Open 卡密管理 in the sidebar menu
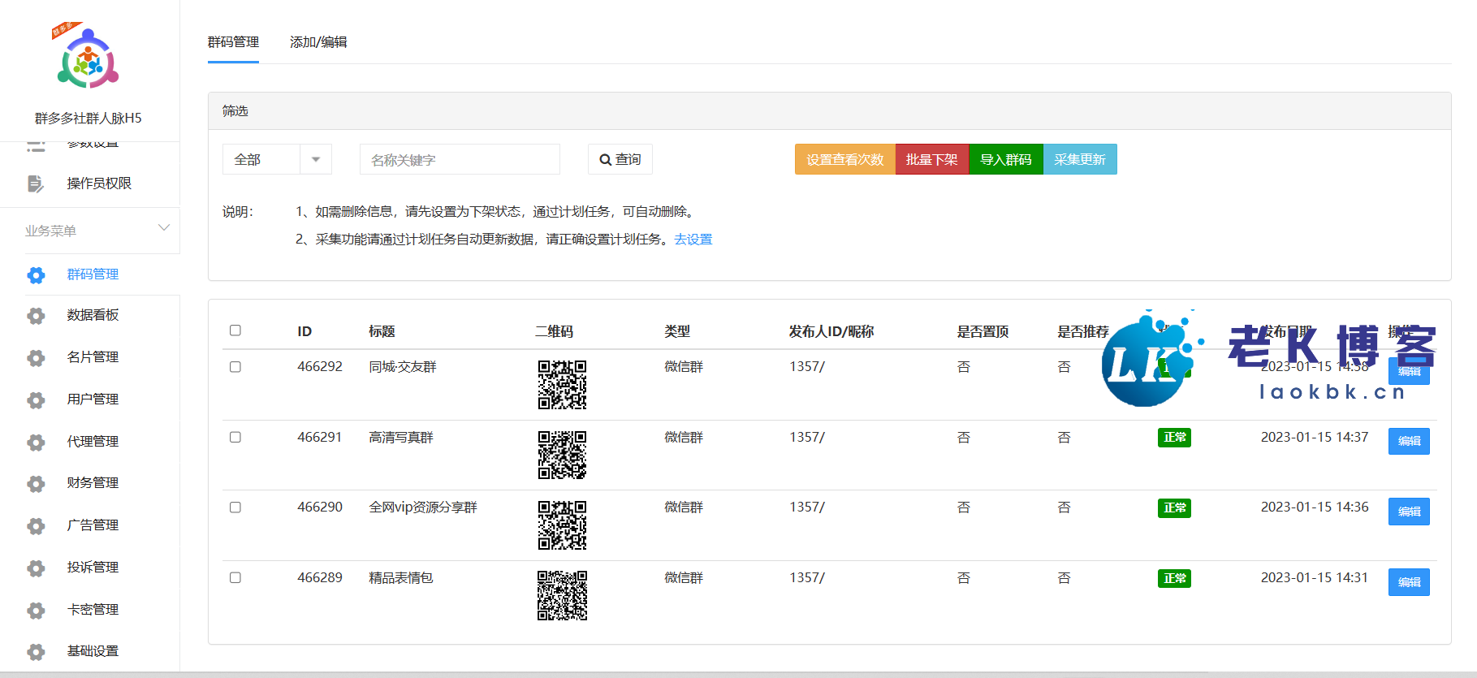1477x678 pixels. (93, 610)
